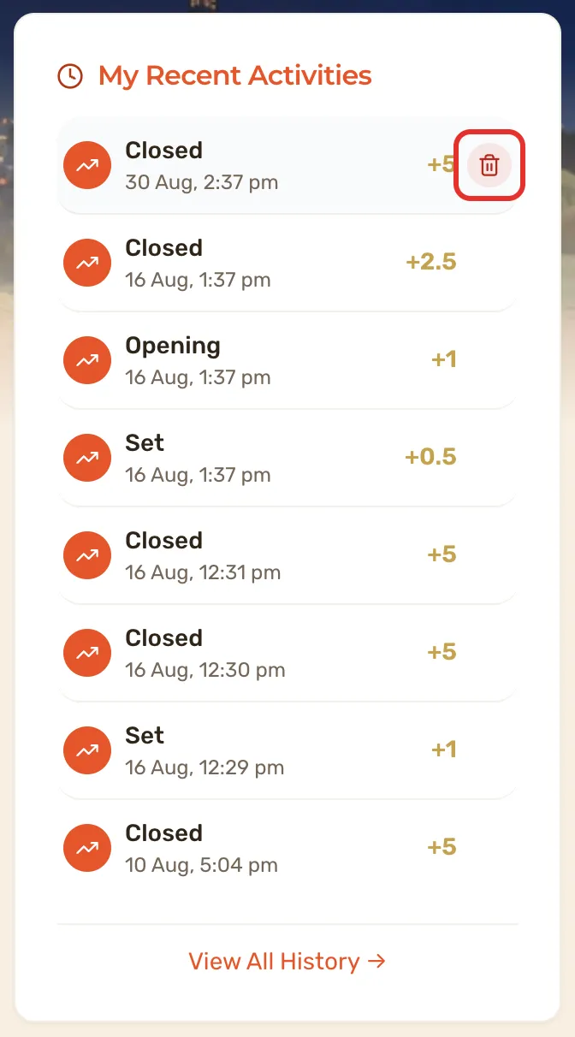This screenshot has width=575, height=1037.
Task: Click trend icon for Closed 16 Aug, 12:31 pm
Action: click(x=87, y=555)
